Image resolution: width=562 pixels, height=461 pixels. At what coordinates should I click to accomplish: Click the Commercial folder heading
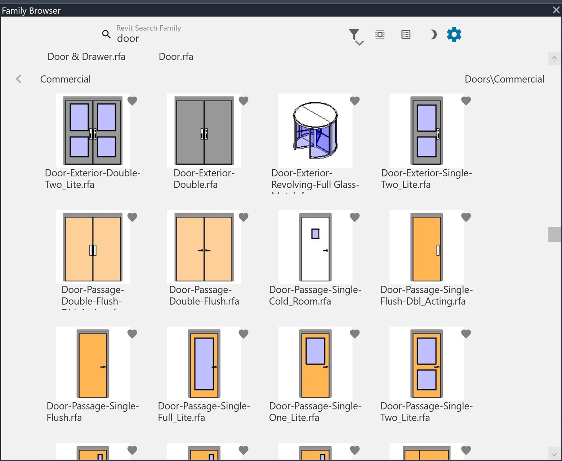pos(65,79)
